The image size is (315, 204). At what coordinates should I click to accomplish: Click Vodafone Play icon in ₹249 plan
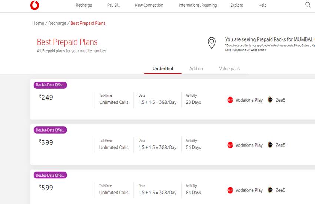click(230, 100)
